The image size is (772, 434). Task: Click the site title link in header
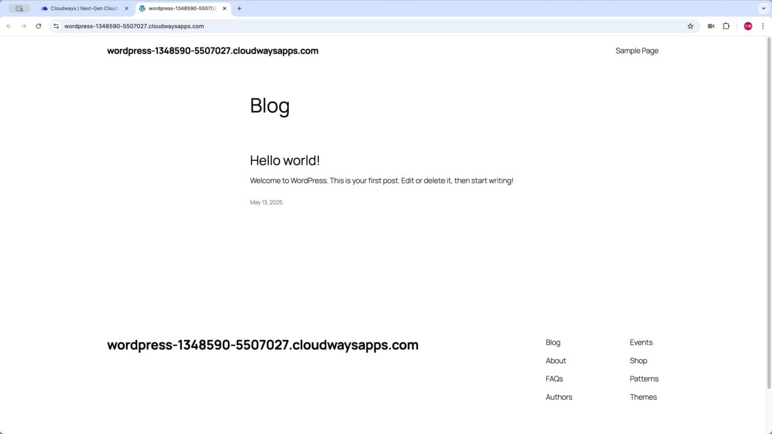(212, 51)
